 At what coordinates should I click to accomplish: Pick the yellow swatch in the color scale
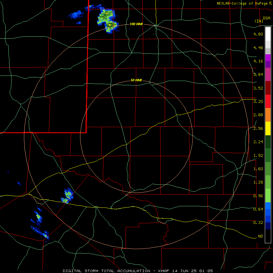coord(268,129)
